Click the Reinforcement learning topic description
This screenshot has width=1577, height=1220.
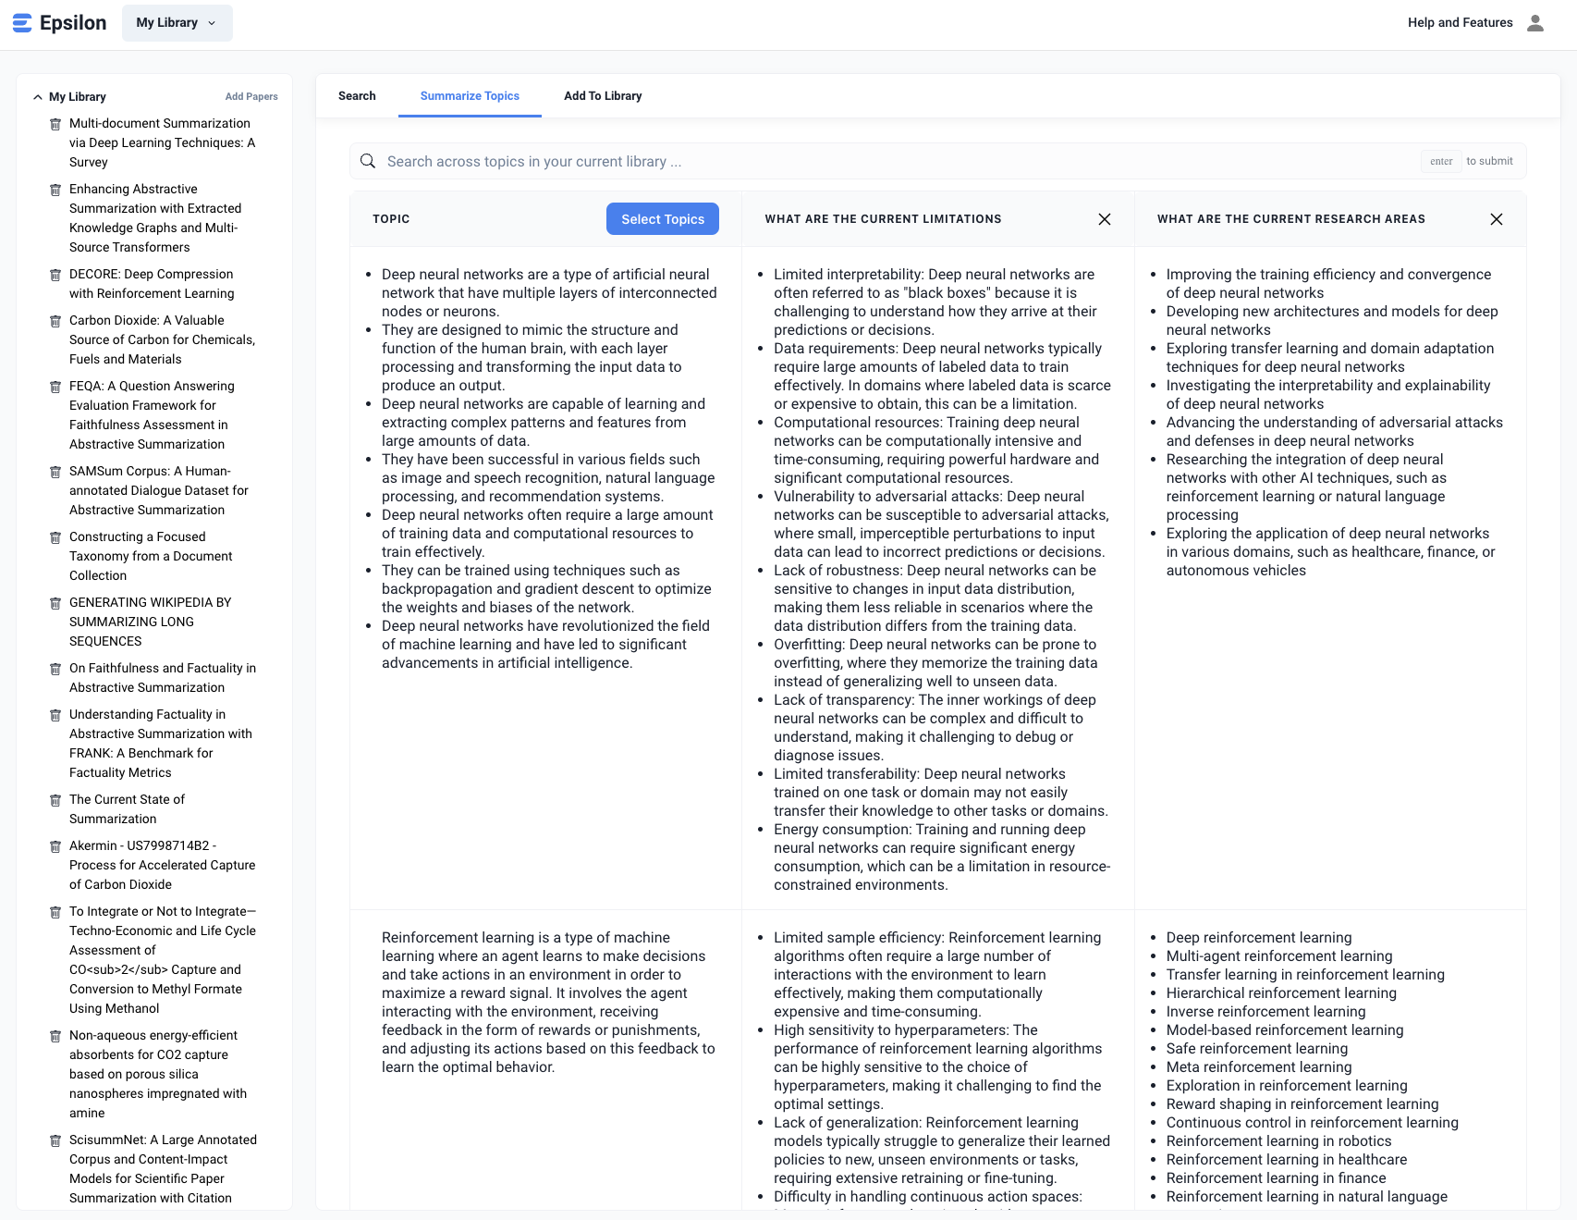click(x=548, y=1003)
